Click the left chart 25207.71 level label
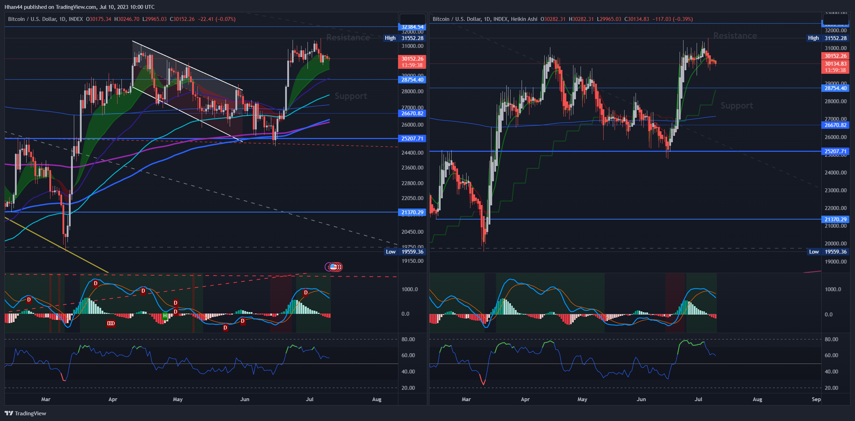855x421 pixels. 413,139
